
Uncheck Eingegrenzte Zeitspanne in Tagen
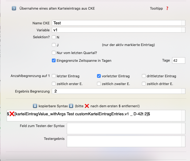pos(54,60)
